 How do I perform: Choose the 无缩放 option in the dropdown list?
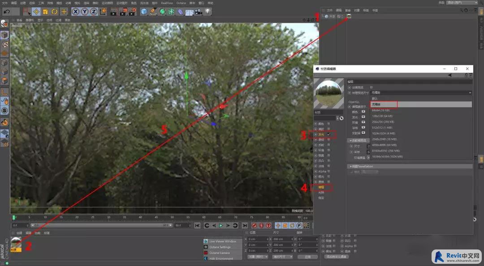coord(421,104)
